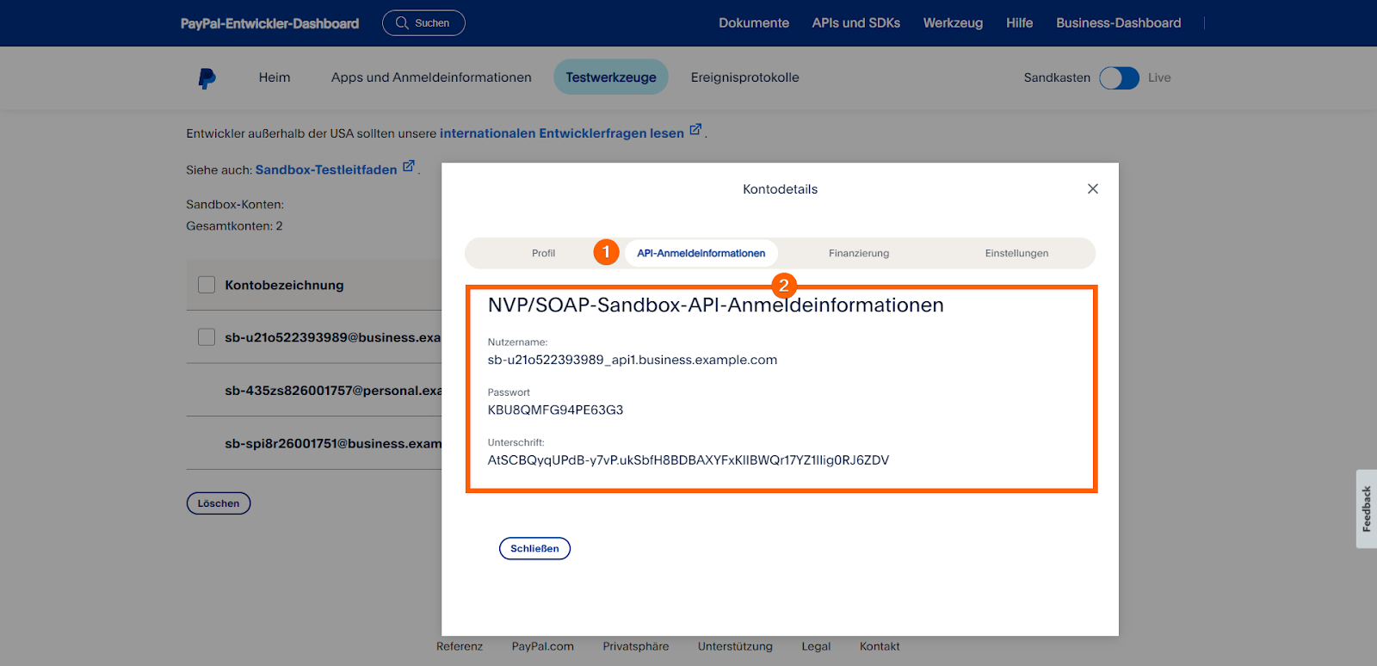Click the Gesamtkonten: 2 text
The width and height of the screenshot is (1377, 666).
point(234,226)
